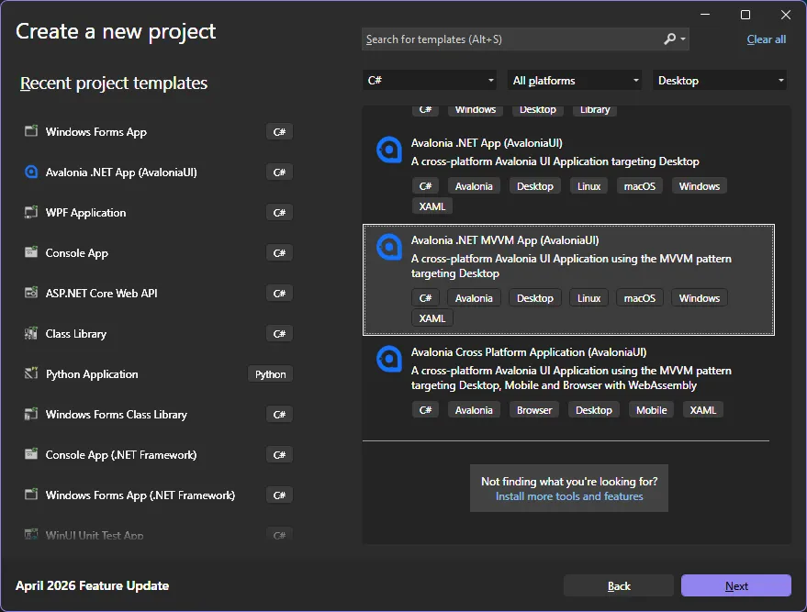The height and width of the screenshot is (612, 807).
Task: Click the Console App (.NET Framework) icon
Action: coord(31,454)
